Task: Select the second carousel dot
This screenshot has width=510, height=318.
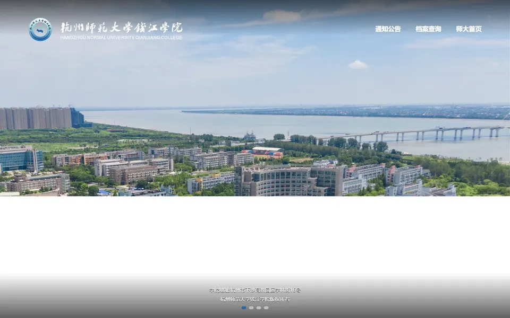Action: coord(251,307)
